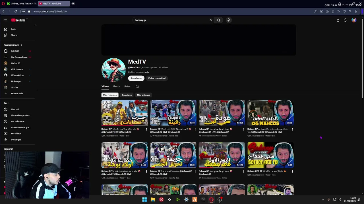Open the YouTube hamburger guide menu
This screenshot has width=364, height=204.
(x=5, y=20)
